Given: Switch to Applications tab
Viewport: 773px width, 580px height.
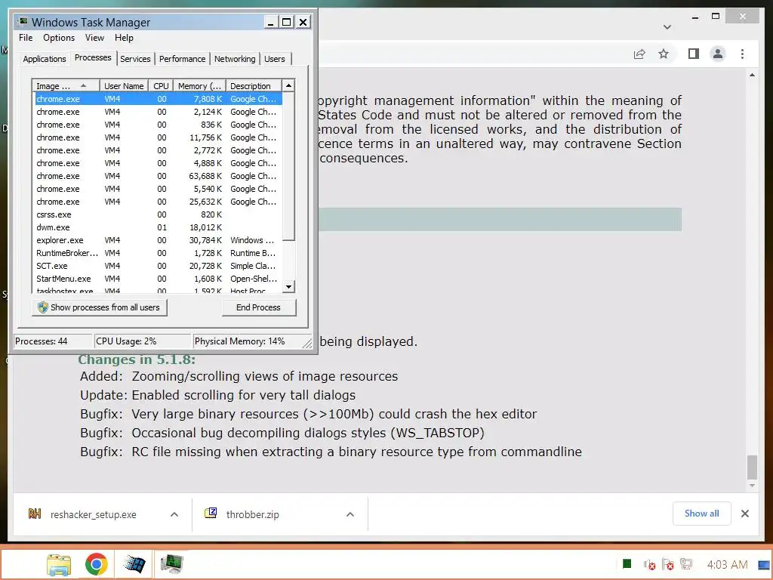Looking at the screenshot, I should pos(44,59).
